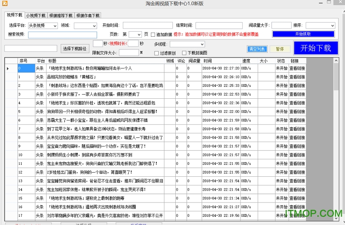The height and width of the screenshot is (225, 345).
Task: Expand the 页数 page number dropdown
Action: [135, 34]
